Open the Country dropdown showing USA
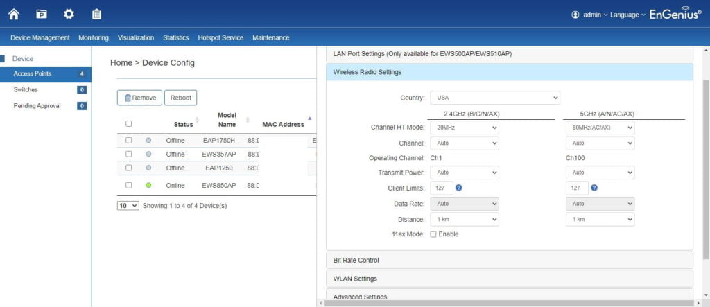 point(494,98)
